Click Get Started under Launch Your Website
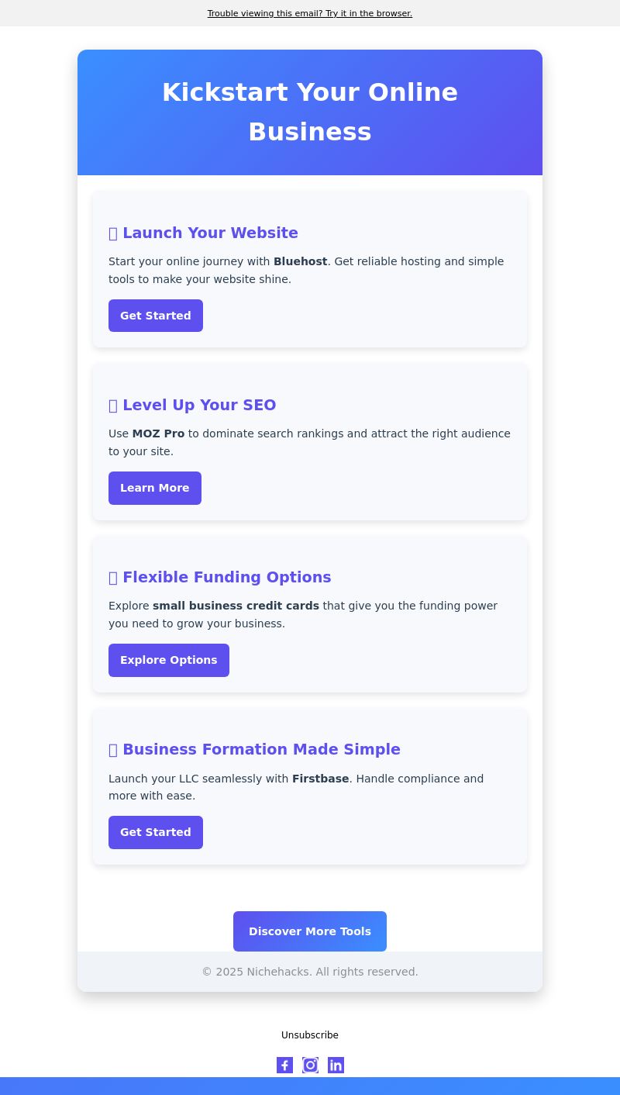The width and height of the screenshot is (620, 1095). click(x=156, y=316)
